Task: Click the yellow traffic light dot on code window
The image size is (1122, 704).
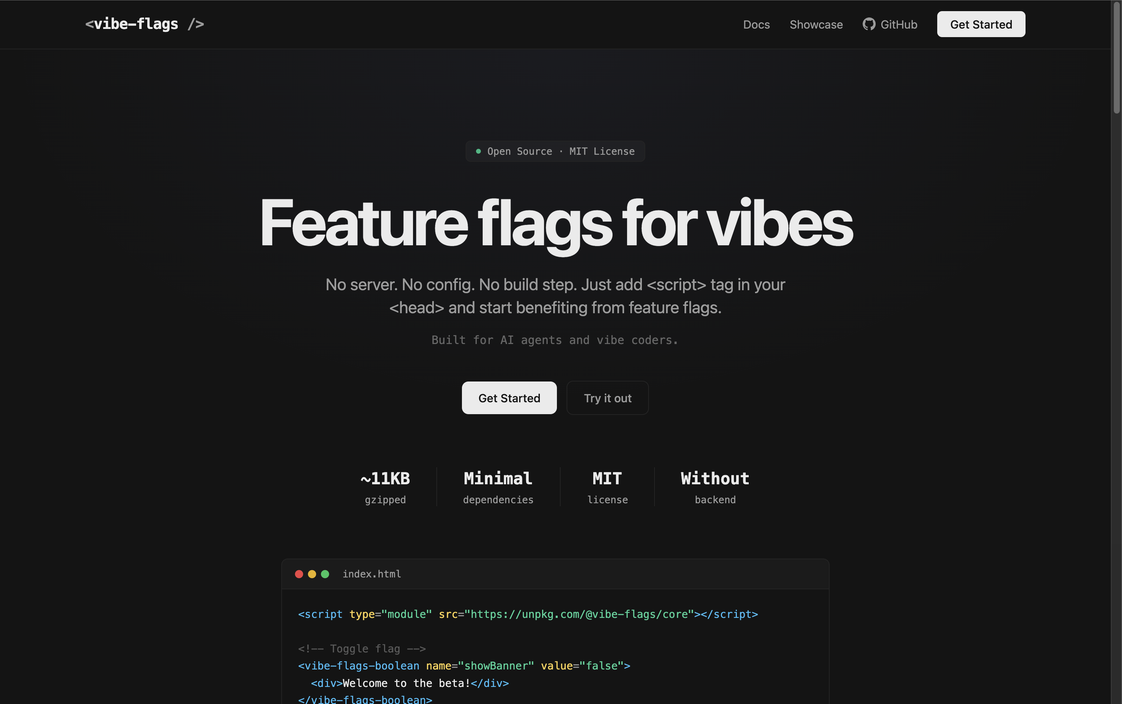Action: coord(312,574)
